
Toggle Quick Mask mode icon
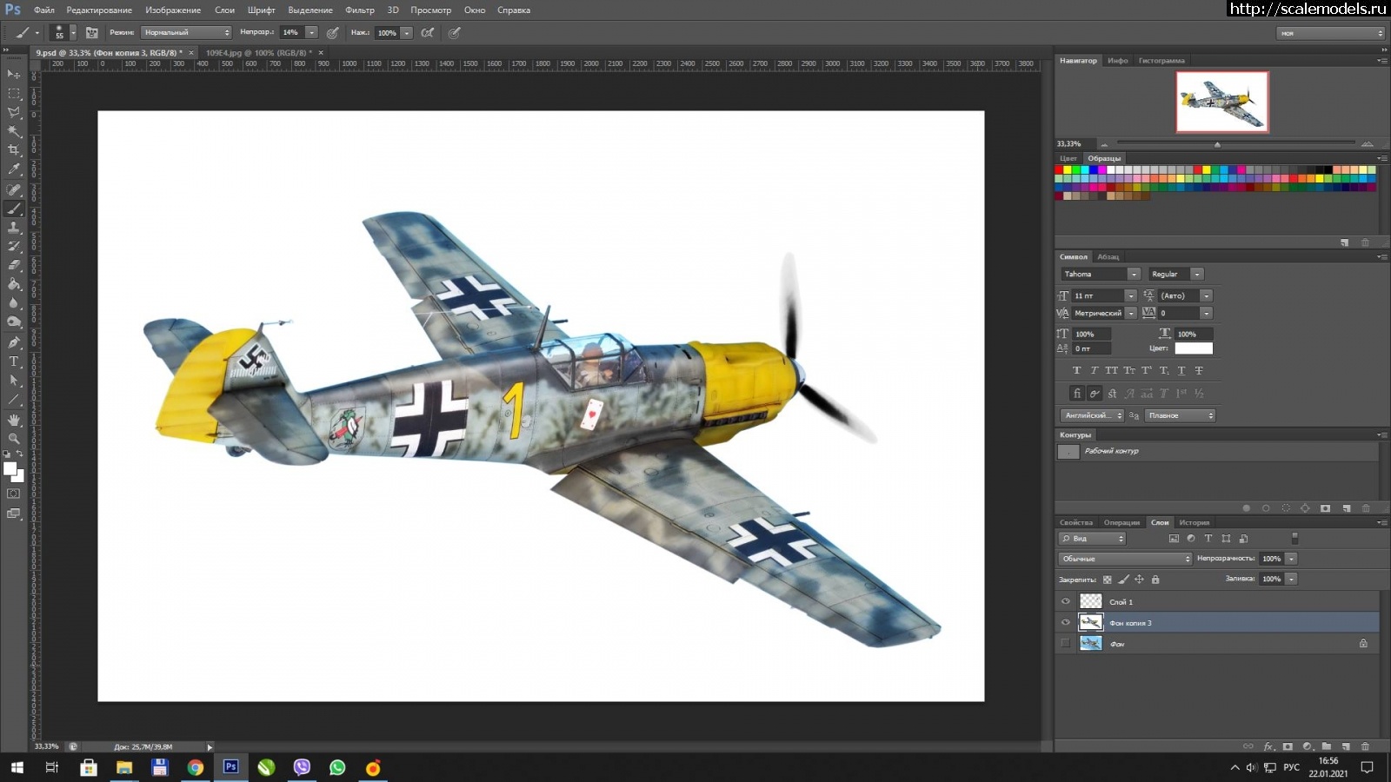click(14, 494)
